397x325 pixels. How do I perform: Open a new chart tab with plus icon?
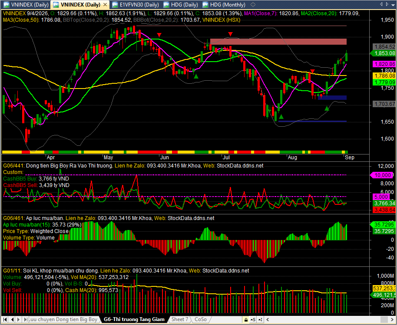click(253, 4)
